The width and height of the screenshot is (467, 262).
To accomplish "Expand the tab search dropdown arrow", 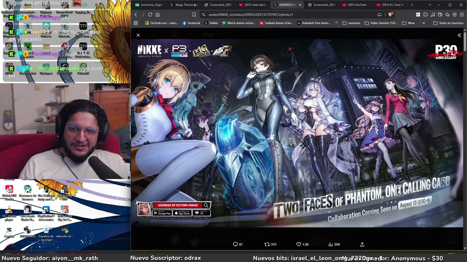I will (430, 5).
